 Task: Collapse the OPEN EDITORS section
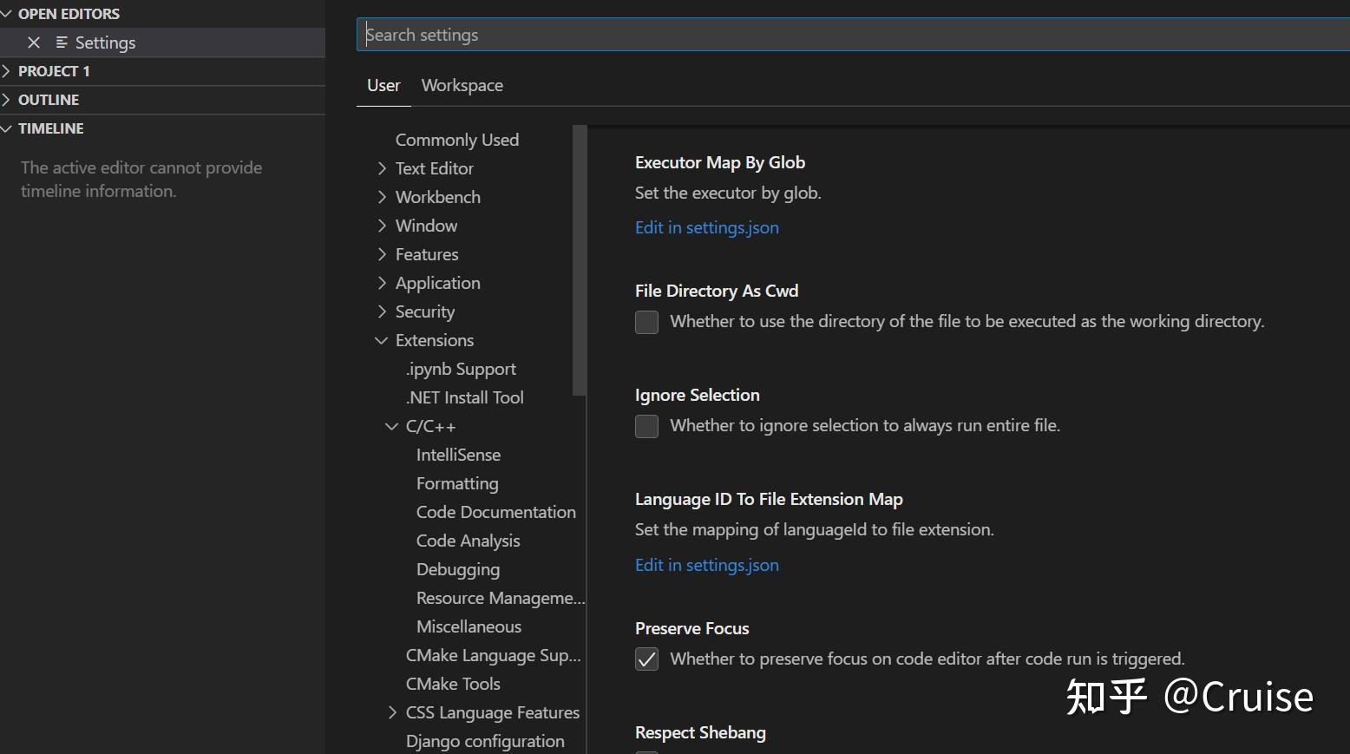(x=9, y=13)
